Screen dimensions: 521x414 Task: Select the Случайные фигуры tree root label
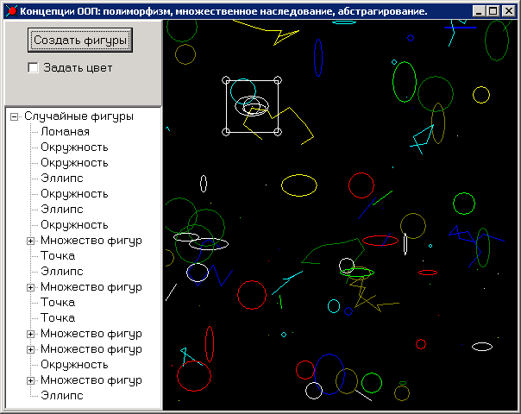click(78, 116)
